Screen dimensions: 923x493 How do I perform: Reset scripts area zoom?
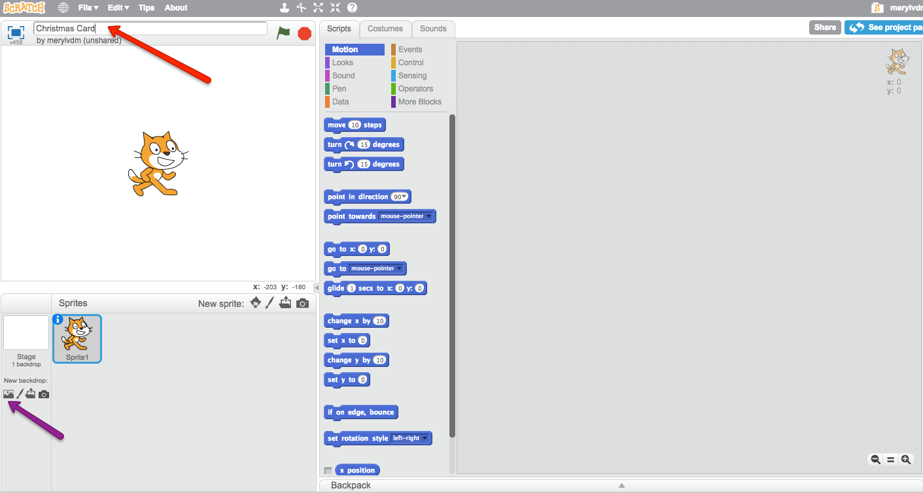pyautogui.click(x=890, y=460)
